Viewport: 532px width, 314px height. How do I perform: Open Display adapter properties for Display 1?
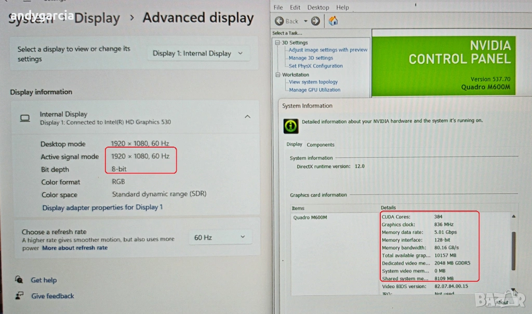[102, 207]
